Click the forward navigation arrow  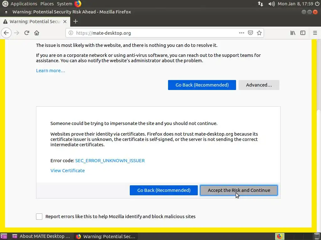coord(17,33)
